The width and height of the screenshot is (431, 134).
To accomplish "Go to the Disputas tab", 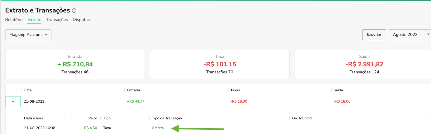I will pos(81,19).
